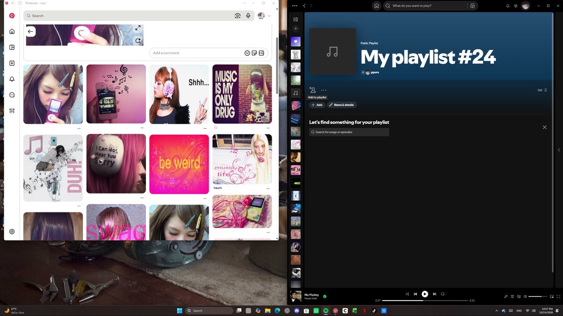
Task: Click the invite collaborators icon in Spotify
Action: coord(312,90)
